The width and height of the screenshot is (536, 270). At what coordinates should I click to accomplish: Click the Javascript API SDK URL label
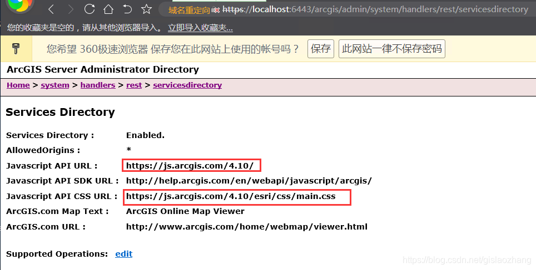pos(63,181)
